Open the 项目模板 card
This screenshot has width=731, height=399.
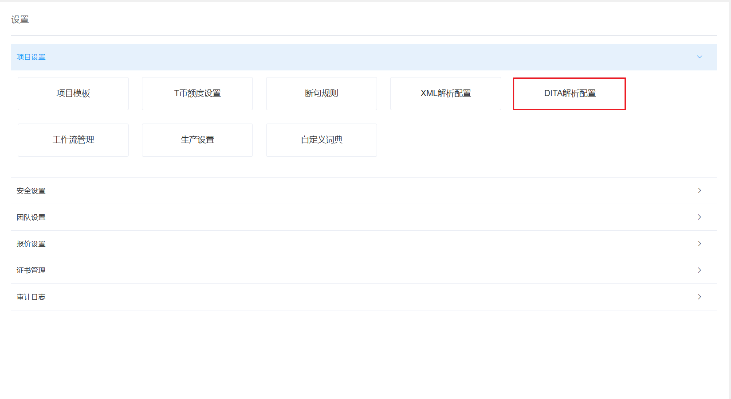click(x=73, y=93)
